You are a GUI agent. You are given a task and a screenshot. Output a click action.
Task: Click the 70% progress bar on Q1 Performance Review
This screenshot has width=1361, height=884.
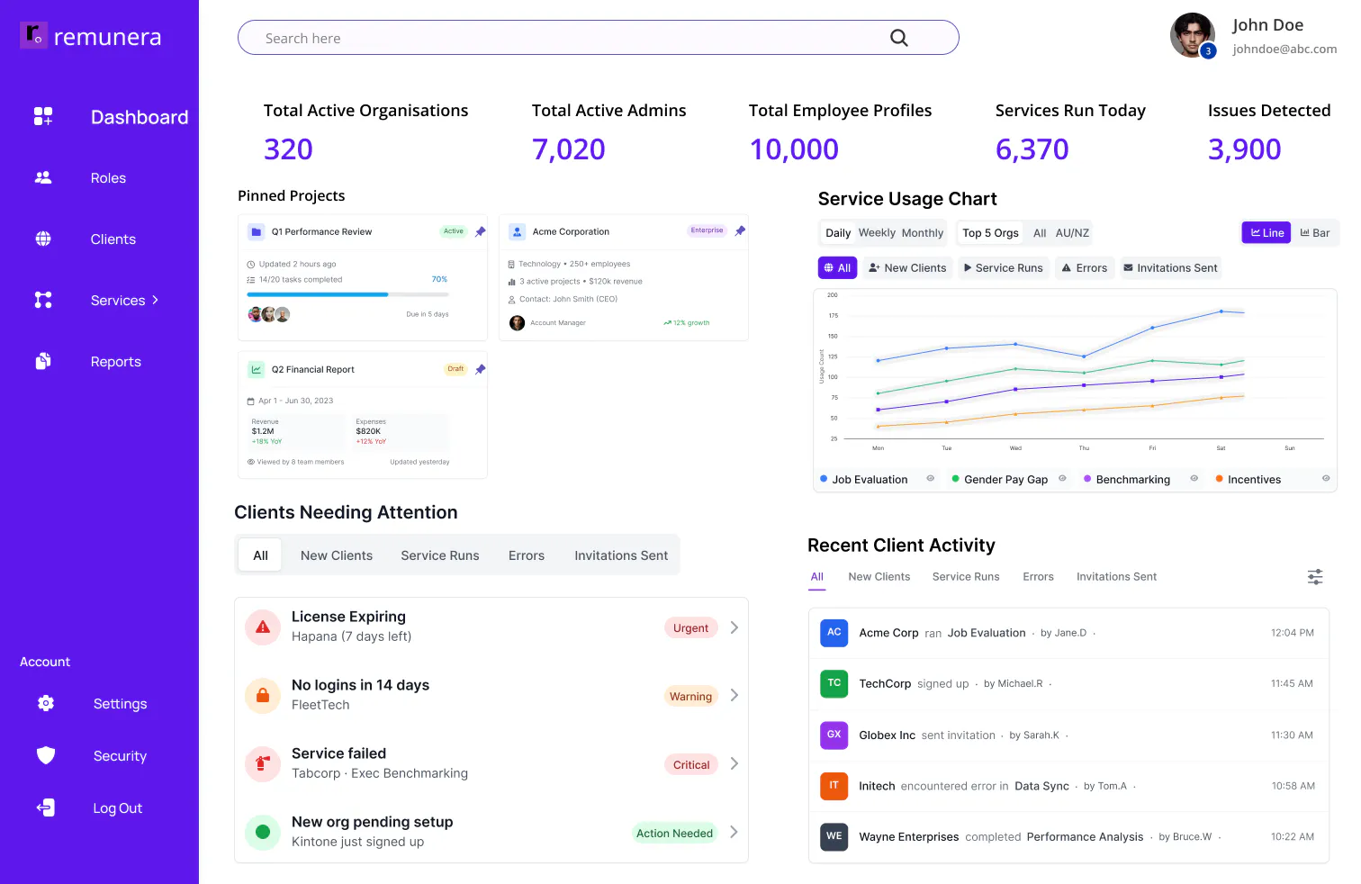(347, 294)
